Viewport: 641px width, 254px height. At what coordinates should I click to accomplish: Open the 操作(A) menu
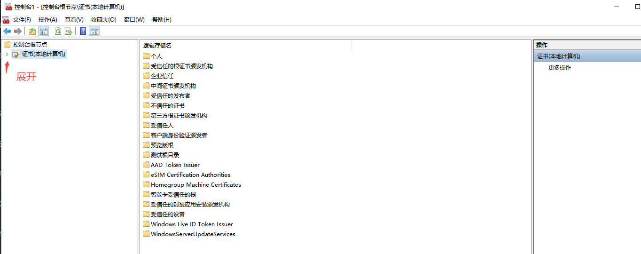coord(48,20)
